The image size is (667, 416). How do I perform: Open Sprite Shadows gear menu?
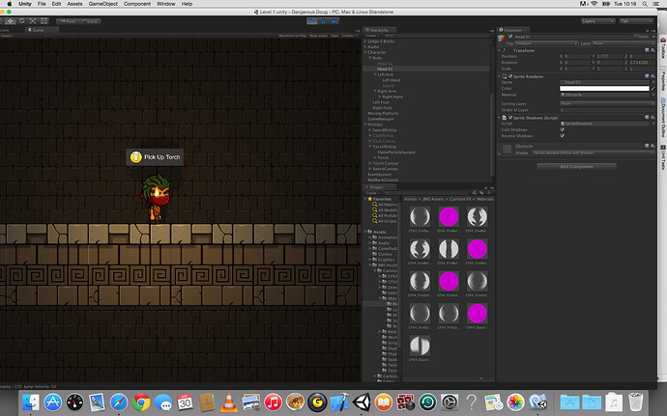[652, 118]
